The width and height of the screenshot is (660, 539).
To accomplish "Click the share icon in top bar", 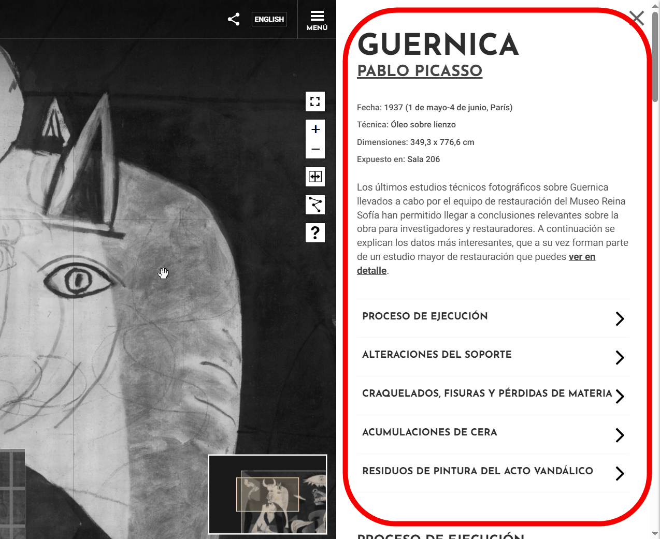I will pos(234,19).
